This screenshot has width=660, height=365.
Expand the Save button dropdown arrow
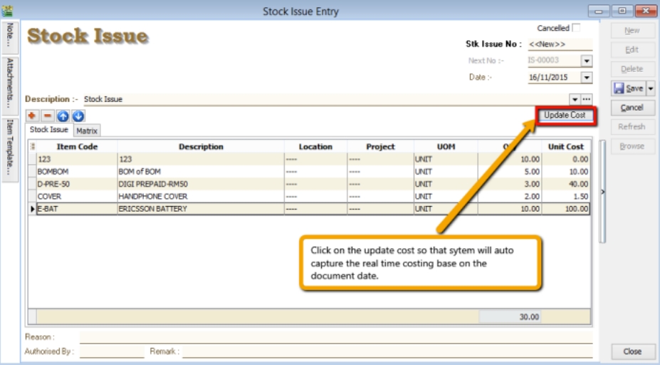[650, 88]
